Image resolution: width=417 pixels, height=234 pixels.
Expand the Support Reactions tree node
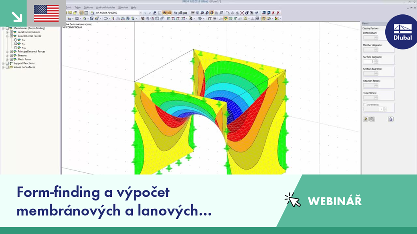(3, 64)
